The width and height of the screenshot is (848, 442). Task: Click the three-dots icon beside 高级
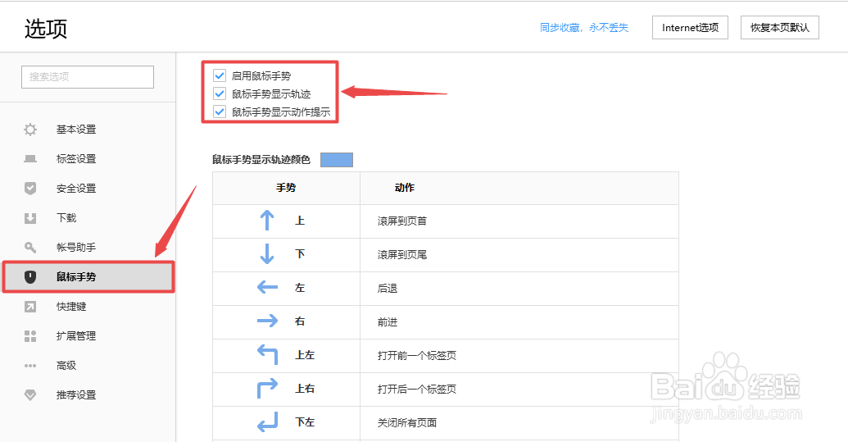(30, 366)
